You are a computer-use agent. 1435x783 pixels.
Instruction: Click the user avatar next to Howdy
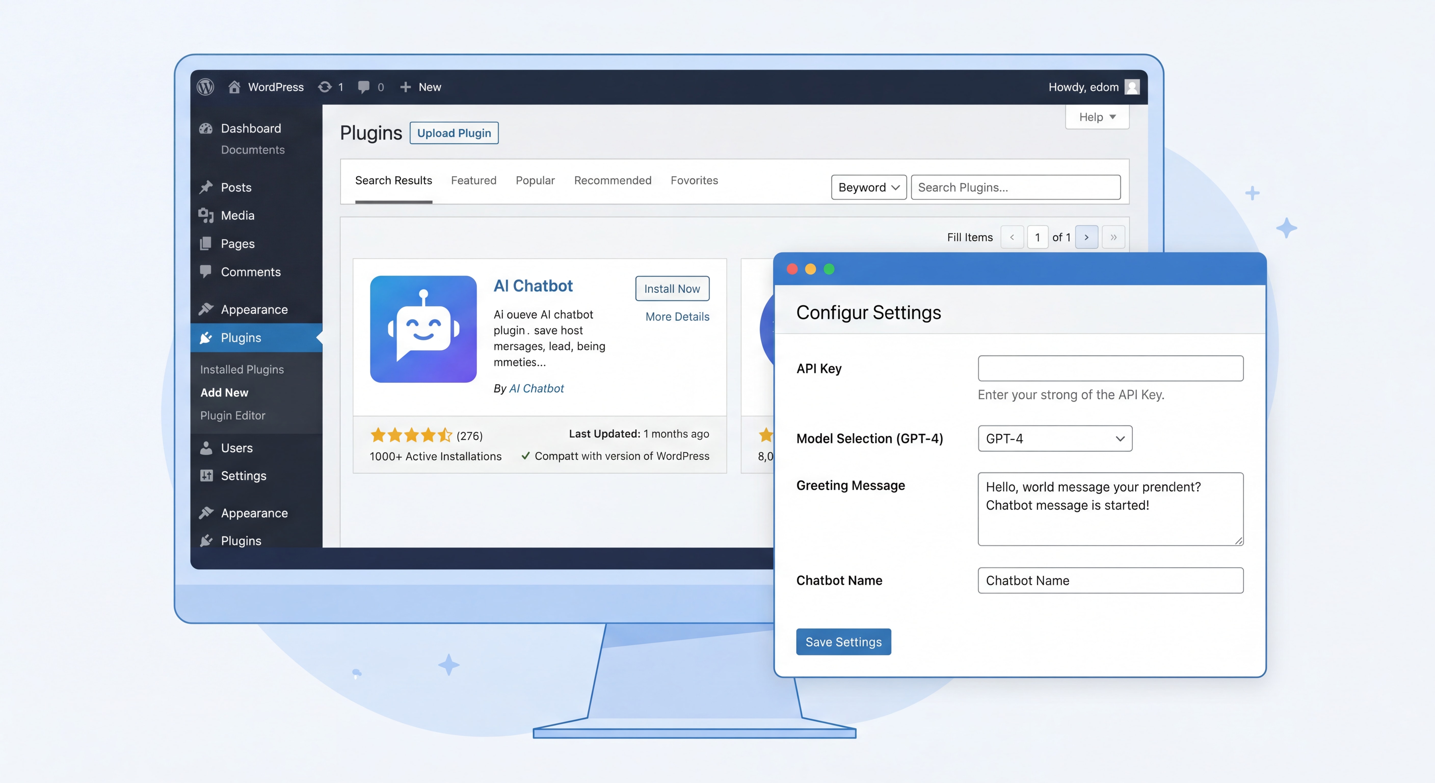tap(1132, 87)
